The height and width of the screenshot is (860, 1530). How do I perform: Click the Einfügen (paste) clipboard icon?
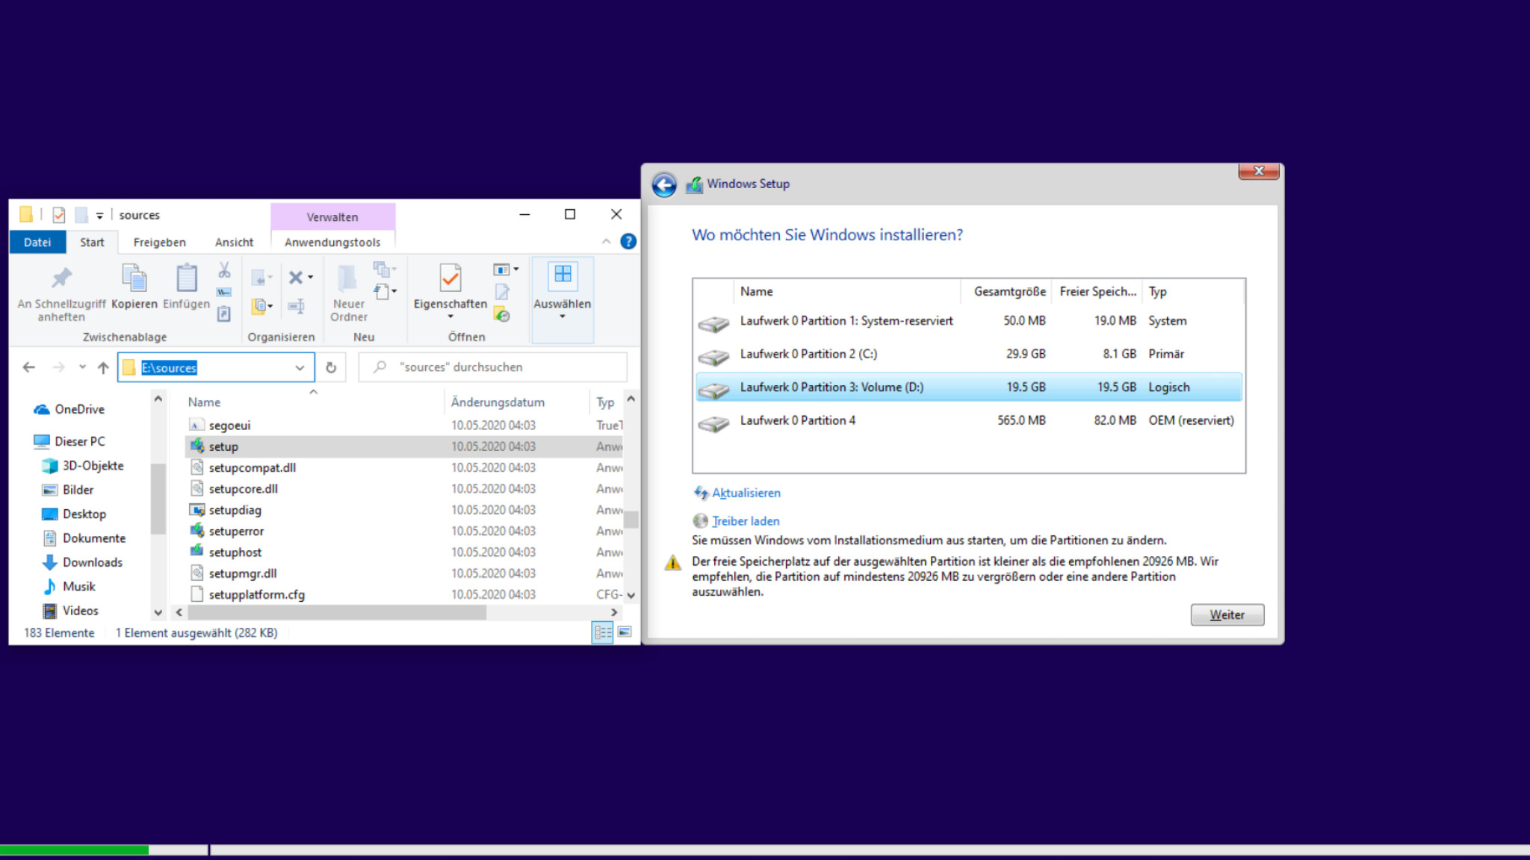pyautogui.click(x=186, y=278)
